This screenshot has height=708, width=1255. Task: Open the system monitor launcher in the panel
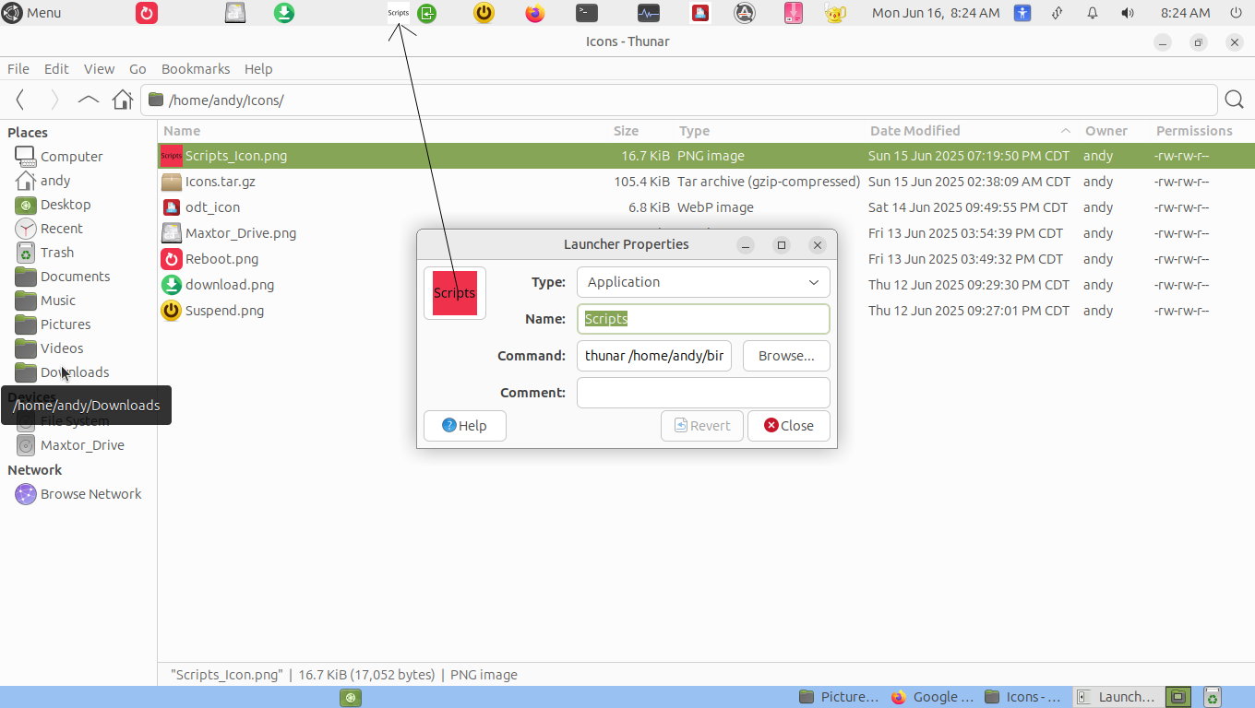[x=649, y=13]
